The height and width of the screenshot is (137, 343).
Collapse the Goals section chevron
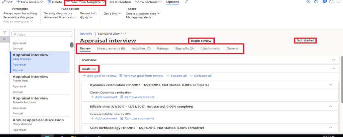(333, 68)
